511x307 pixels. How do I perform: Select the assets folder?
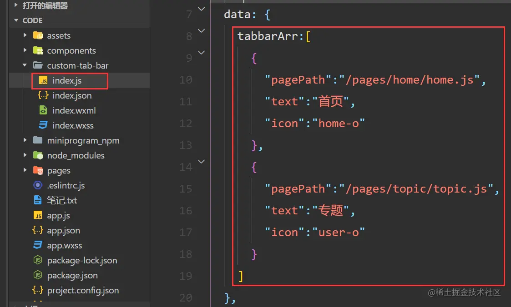click(59, 35)
